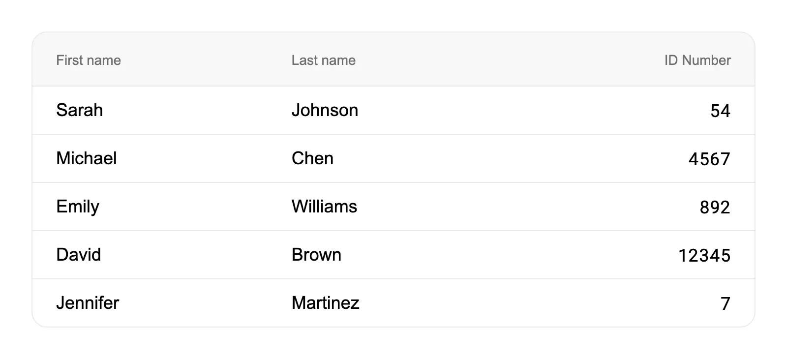Screen dimensions: 785x359
Task: Click the ID Number column header
Action: tap(697, 60)
